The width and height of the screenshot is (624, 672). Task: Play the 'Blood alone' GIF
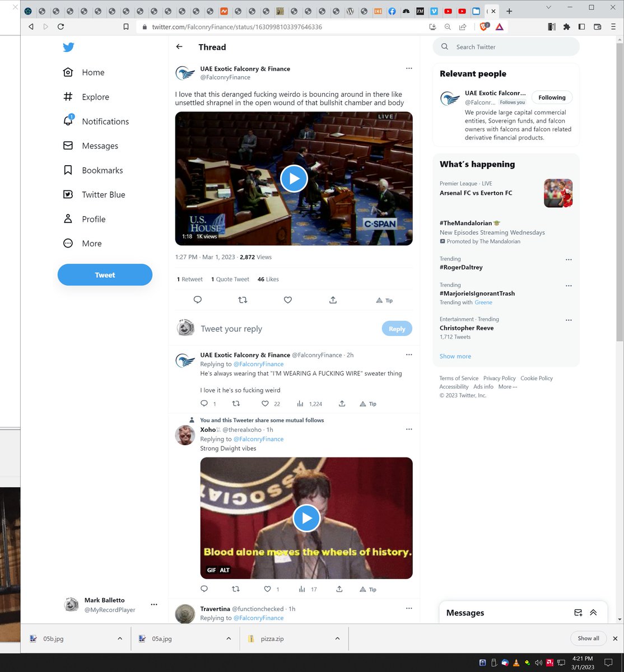click(x=306, y=518)
